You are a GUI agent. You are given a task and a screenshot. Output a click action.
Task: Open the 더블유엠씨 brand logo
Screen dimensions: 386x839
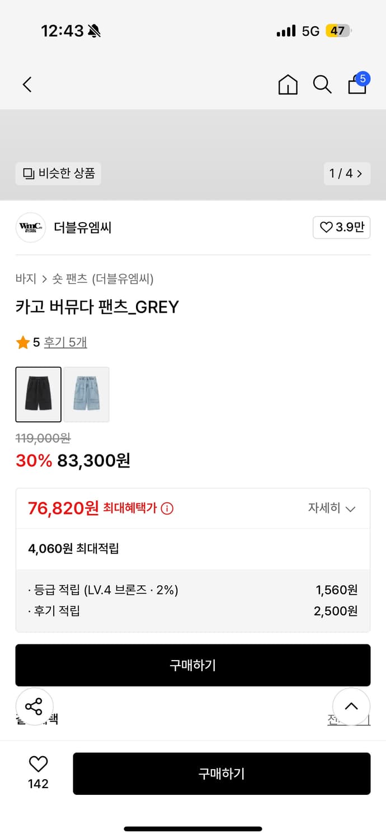click(30, 228)
